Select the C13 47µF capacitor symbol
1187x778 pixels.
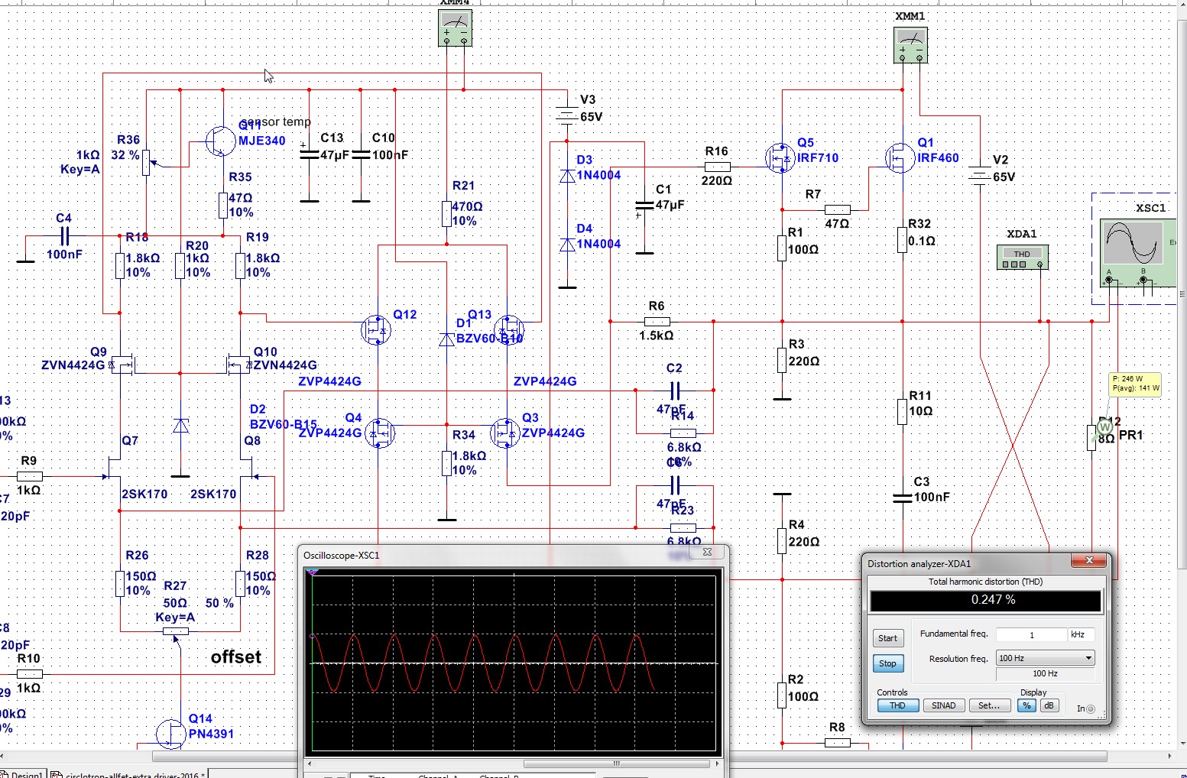310,154
